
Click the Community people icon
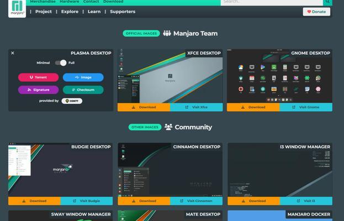[x=168, y=127]
